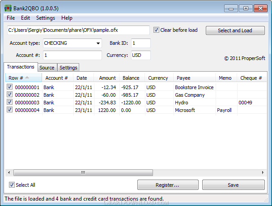Select the Bookstore Invoice payee cell
Screen dimensions: 272x206
[x=194, y=87]
